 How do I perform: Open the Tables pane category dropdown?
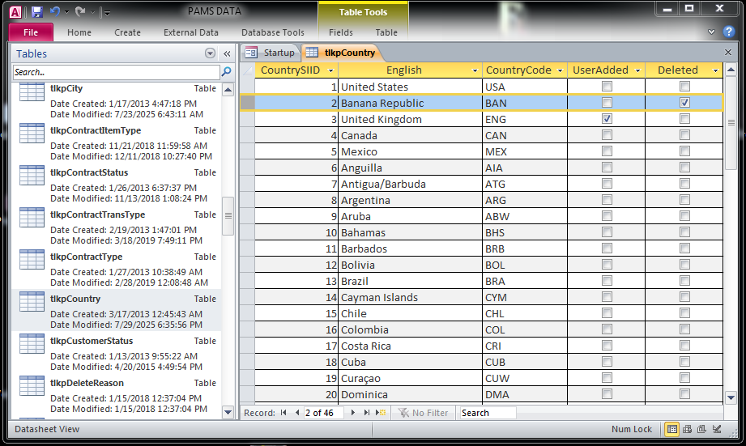tap(210, 53)
